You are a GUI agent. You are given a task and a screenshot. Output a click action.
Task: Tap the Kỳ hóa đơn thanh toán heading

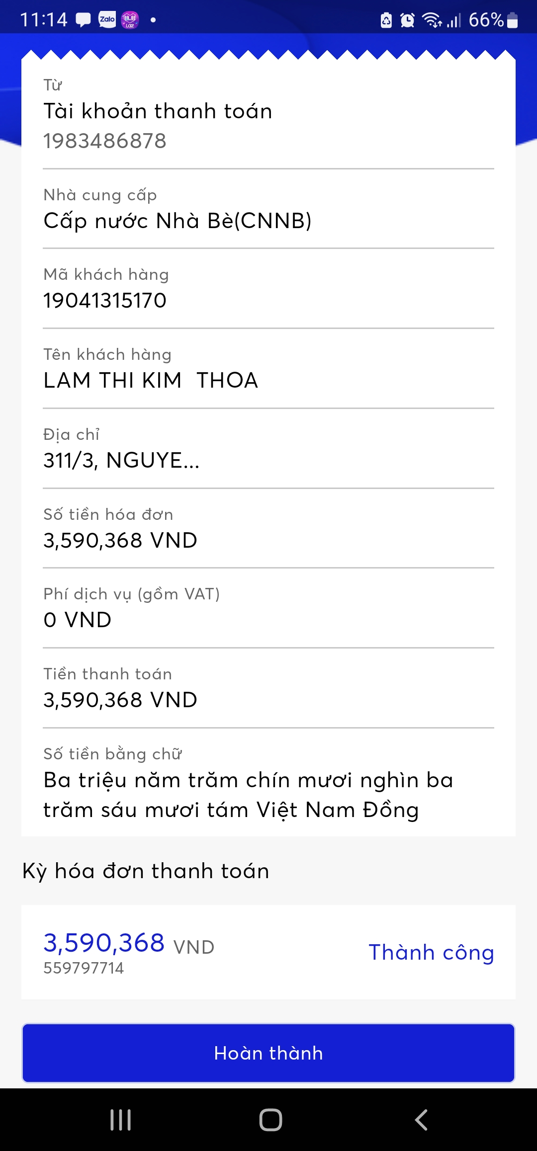[146, 871]
